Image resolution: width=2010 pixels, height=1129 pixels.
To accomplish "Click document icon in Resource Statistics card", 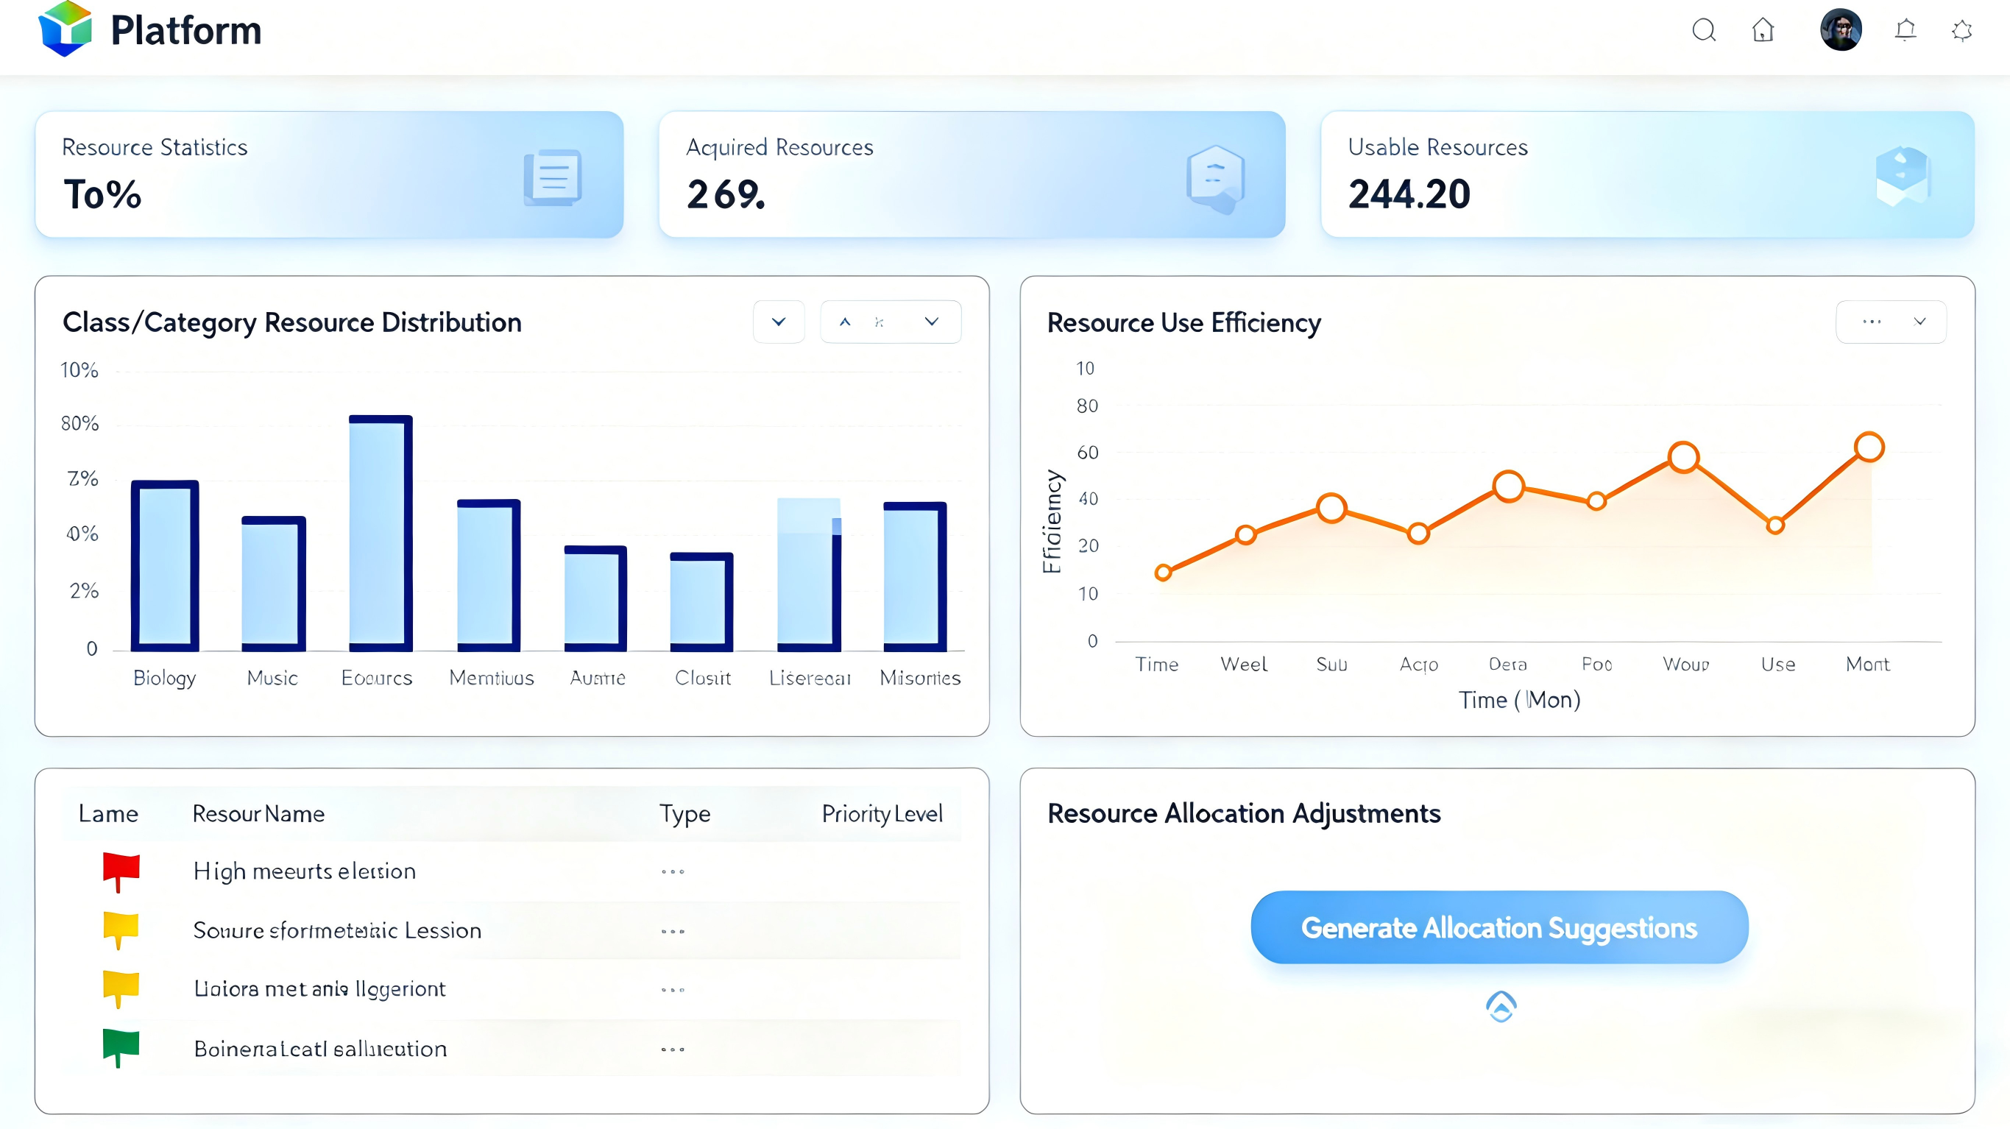I will 553,177.
